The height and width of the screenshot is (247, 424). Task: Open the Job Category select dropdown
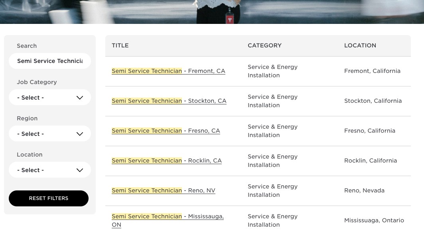[x=50, y=98]
